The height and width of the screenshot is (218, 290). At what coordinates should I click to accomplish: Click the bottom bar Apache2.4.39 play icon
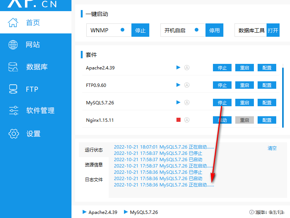(85, 212)
